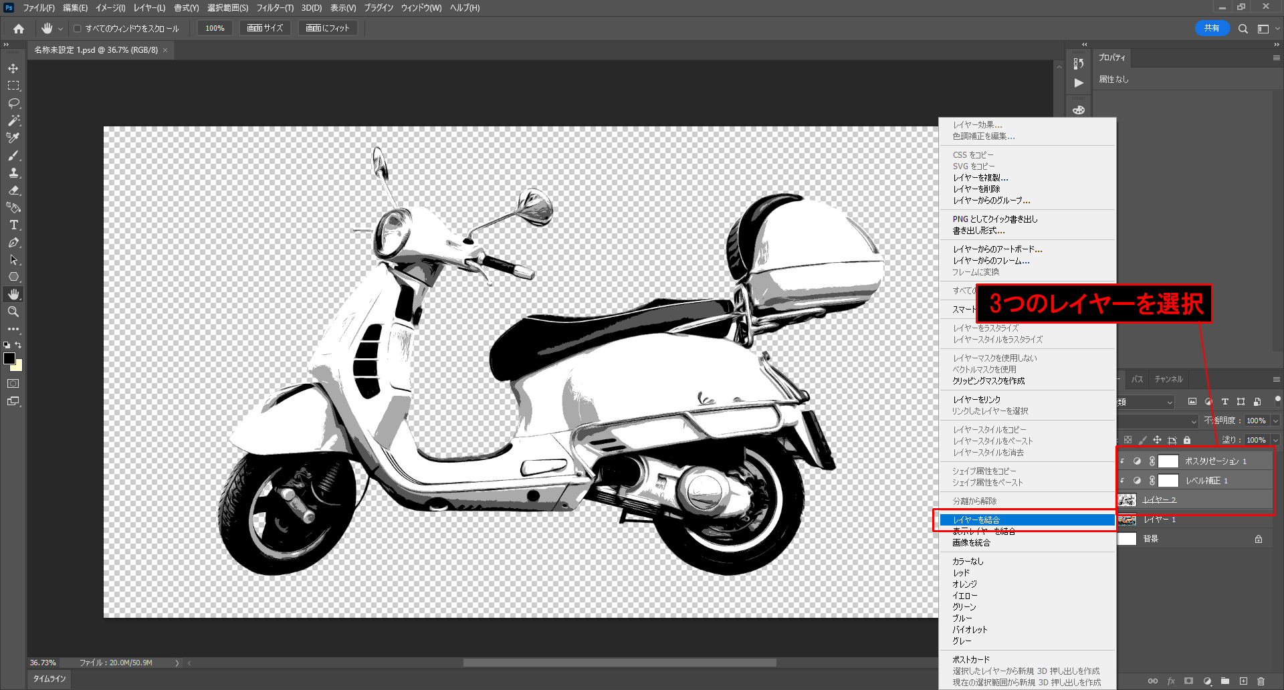This screenshot has height=690, width=1284.
Task: Open the 塗り fill dropdown arrow
Action: pyautogui.click(x=1275, y=440)
